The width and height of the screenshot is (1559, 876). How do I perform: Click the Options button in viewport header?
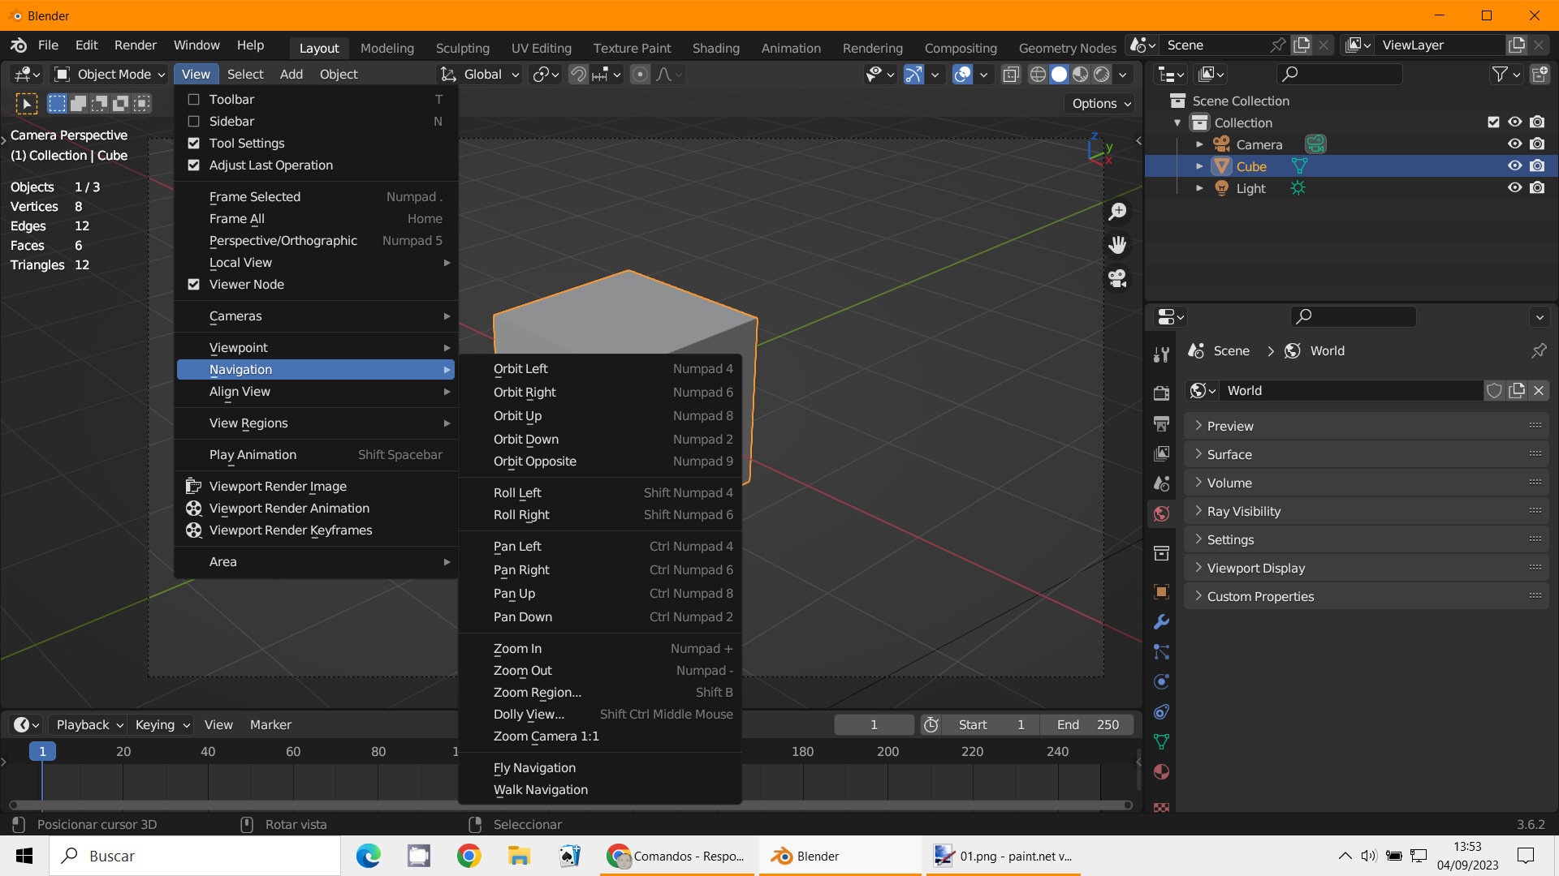pos(1101,104)
